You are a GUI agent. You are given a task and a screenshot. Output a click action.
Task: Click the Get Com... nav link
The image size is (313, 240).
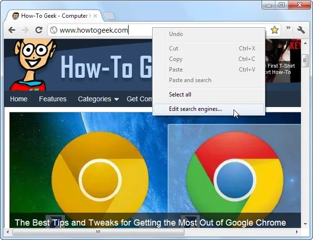(x=139, y=99)
